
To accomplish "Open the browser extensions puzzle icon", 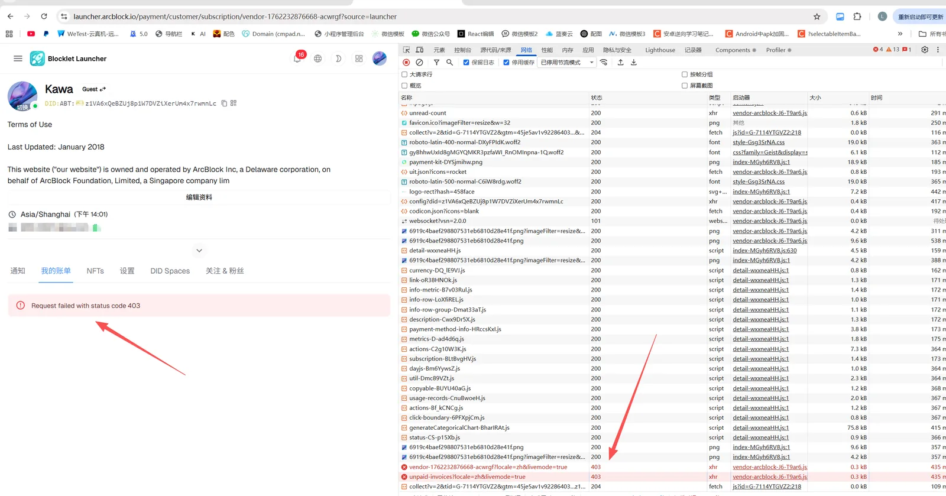I will click(857, 17).
